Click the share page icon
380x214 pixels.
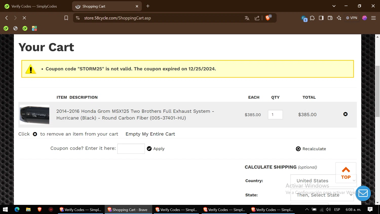click(x=257, y=18)
